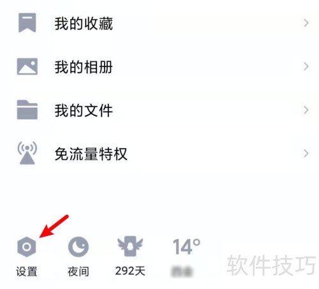Open settings via the hexagon gear icon

(x=27, y=247)
